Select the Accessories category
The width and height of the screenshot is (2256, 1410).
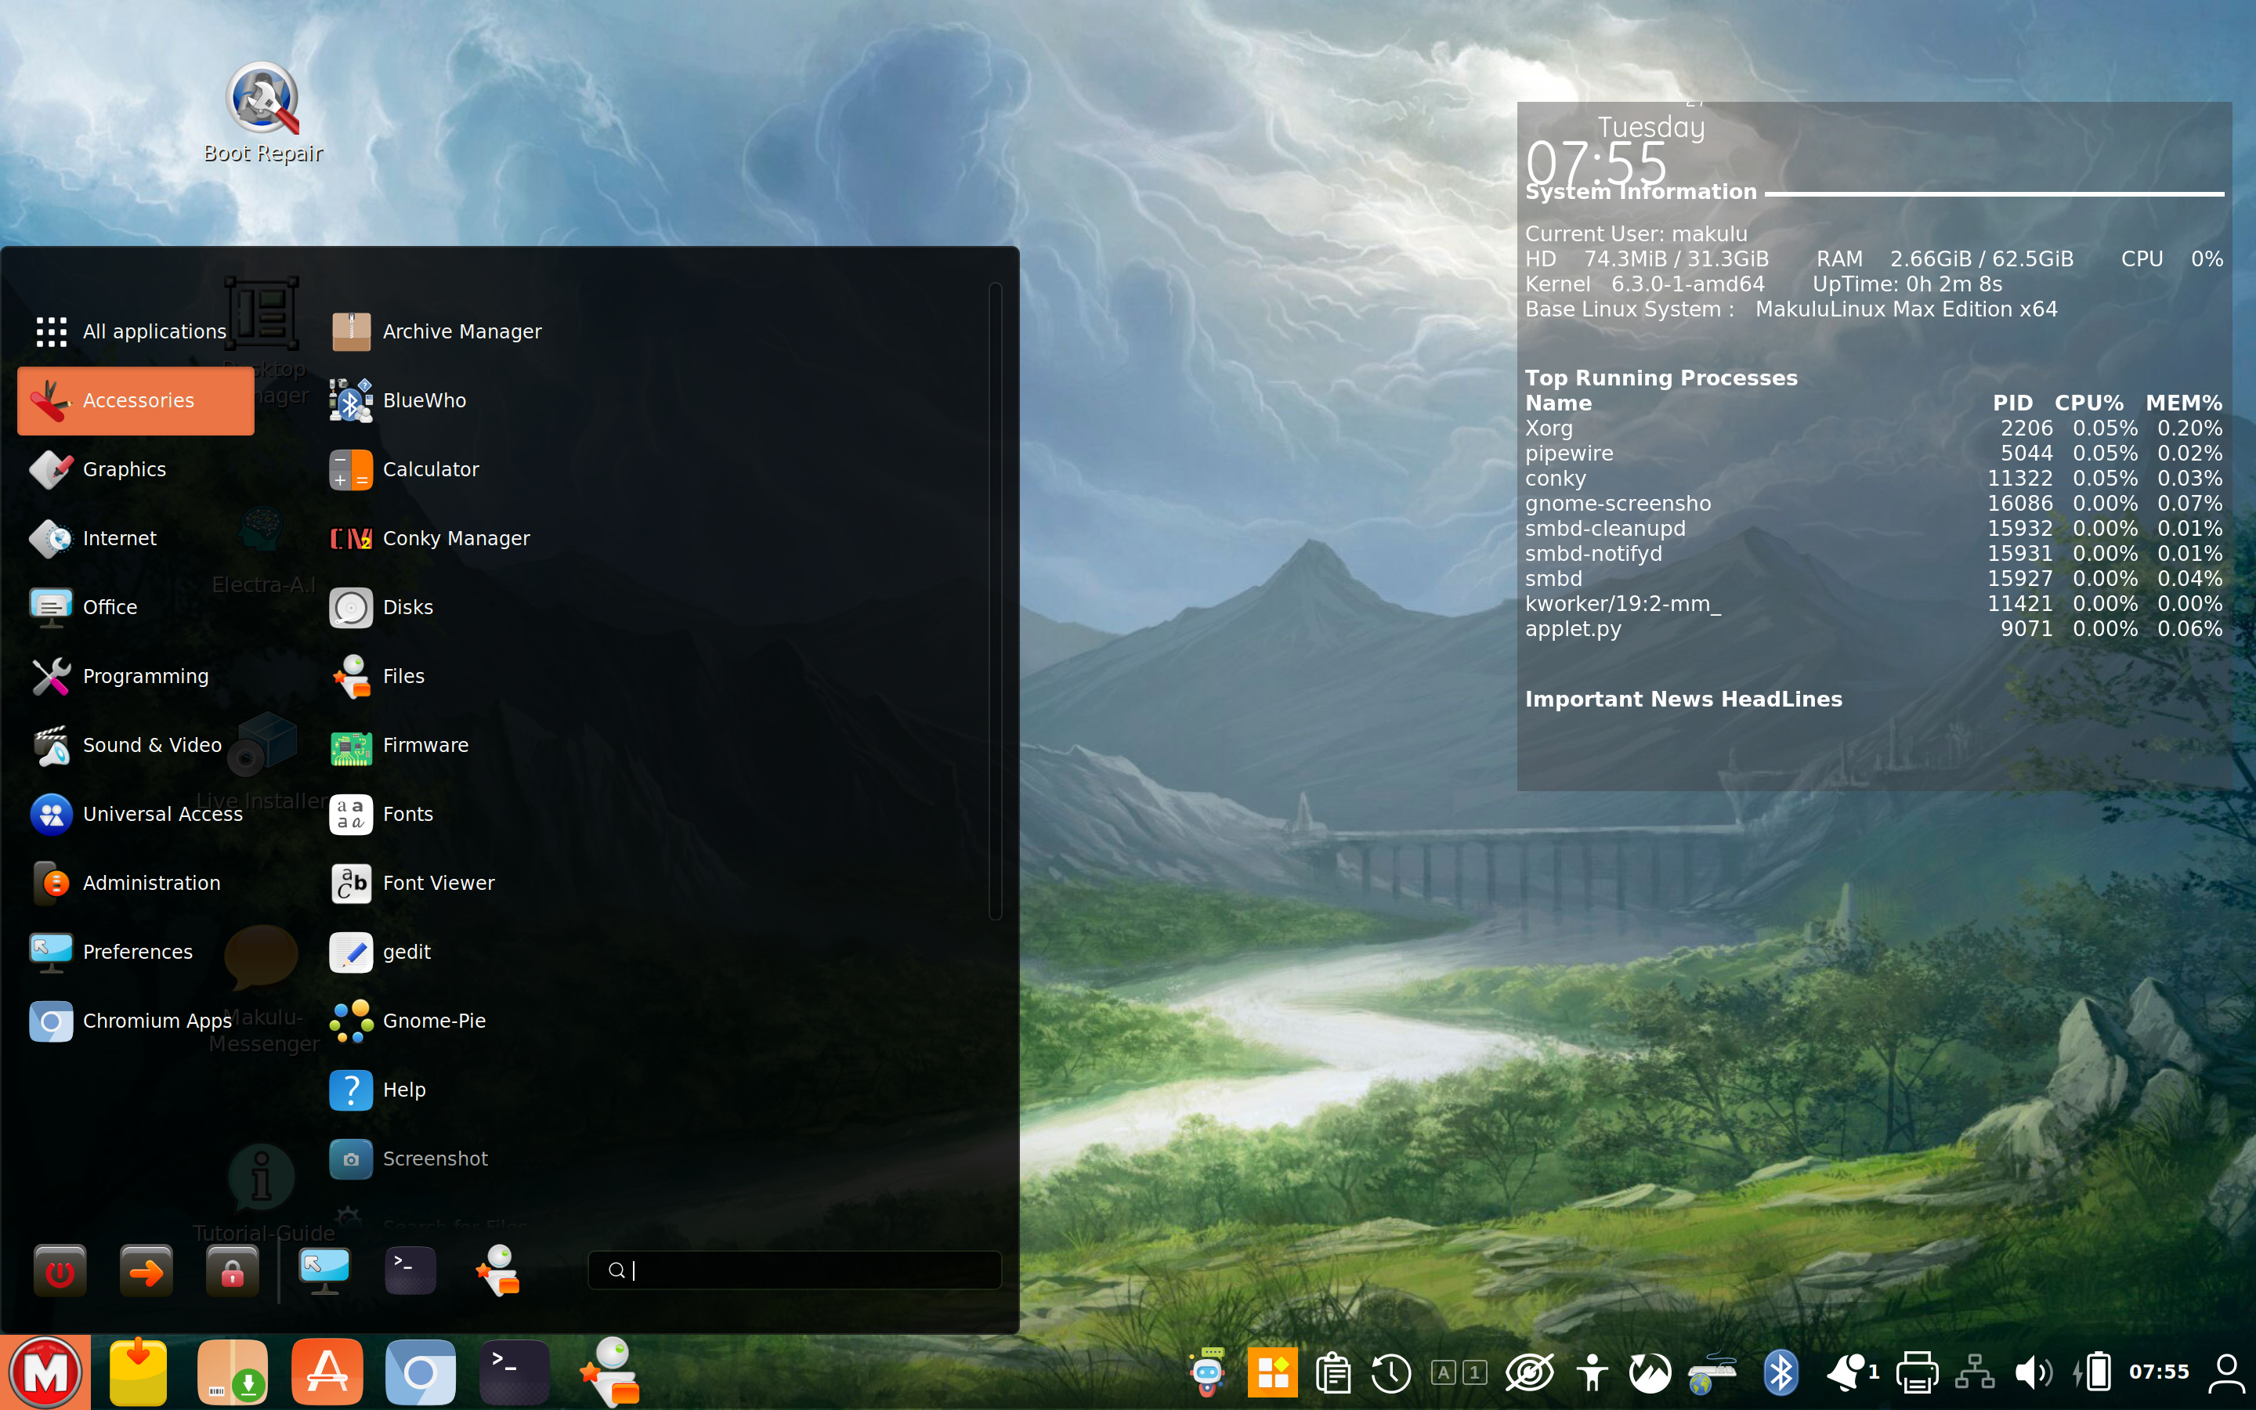(136, 400)
